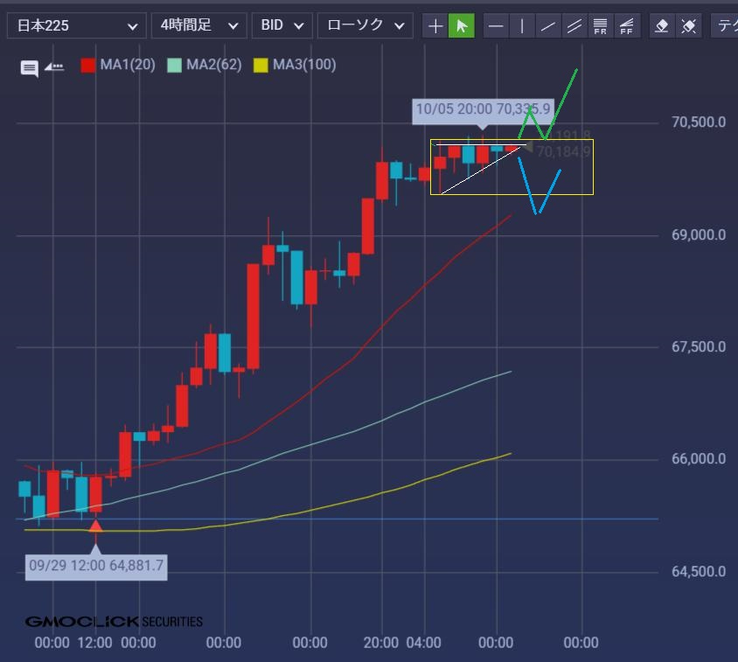Click the 12:00 time axis label

[x=94, y=643]
